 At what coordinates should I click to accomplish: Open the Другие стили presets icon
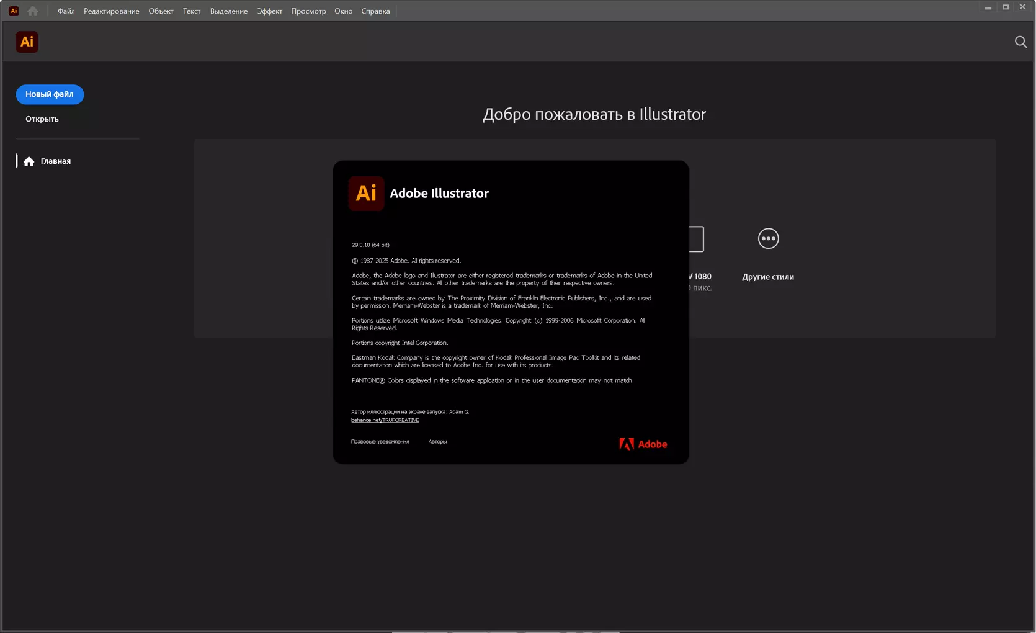click(x=768, y=238)
